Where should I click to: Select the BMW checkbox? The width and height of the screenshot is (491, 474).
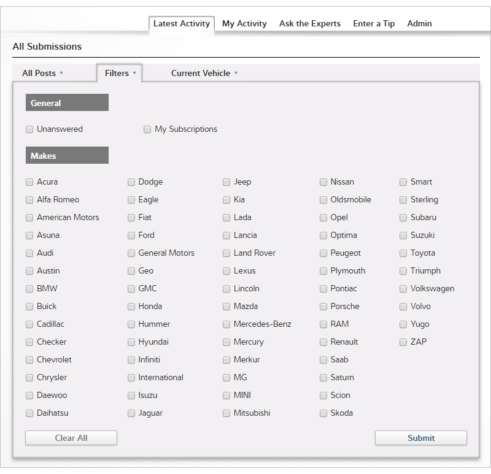29,289
